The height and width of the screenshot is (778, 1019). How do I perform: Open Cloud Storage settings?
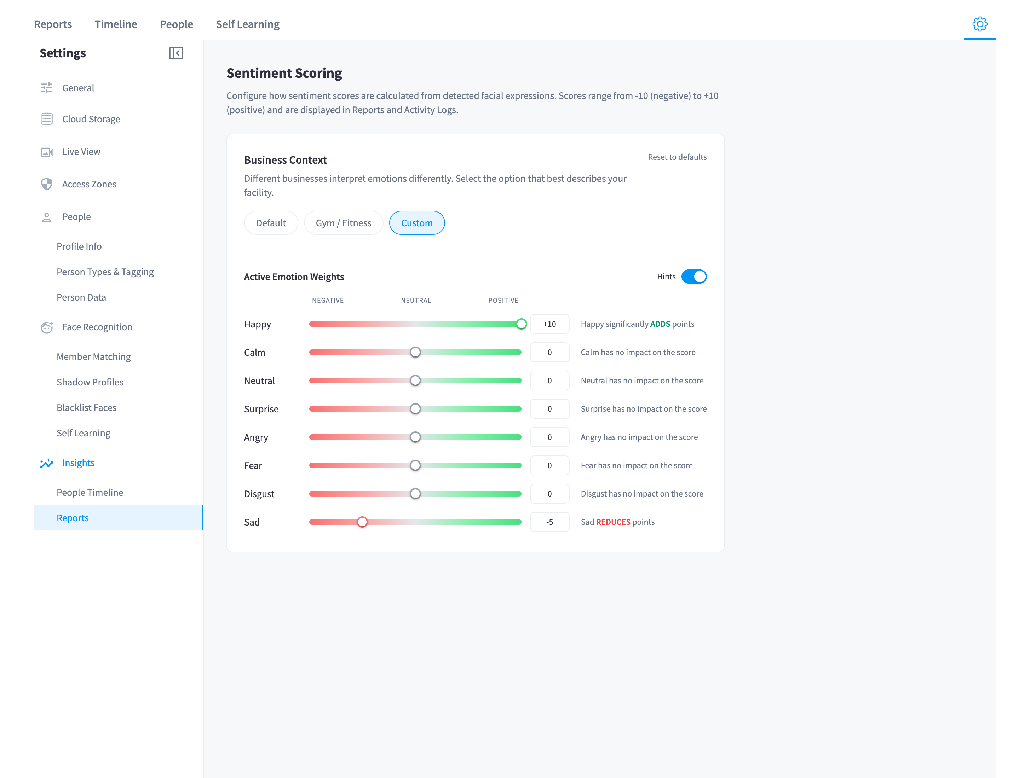[x=91, y=119]
